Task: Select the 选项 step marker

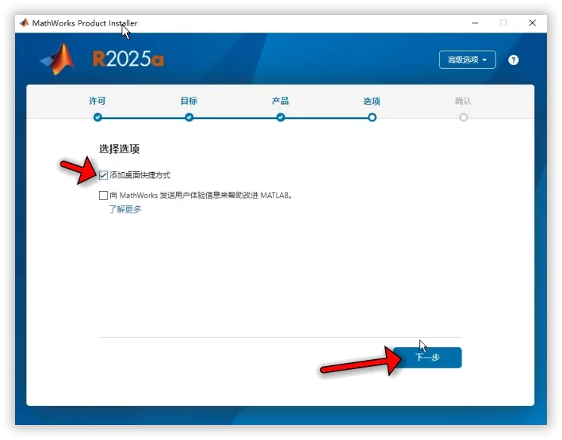Action: click(372, 117)
